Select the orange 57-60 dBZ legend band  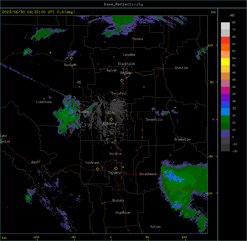[225, 47]
